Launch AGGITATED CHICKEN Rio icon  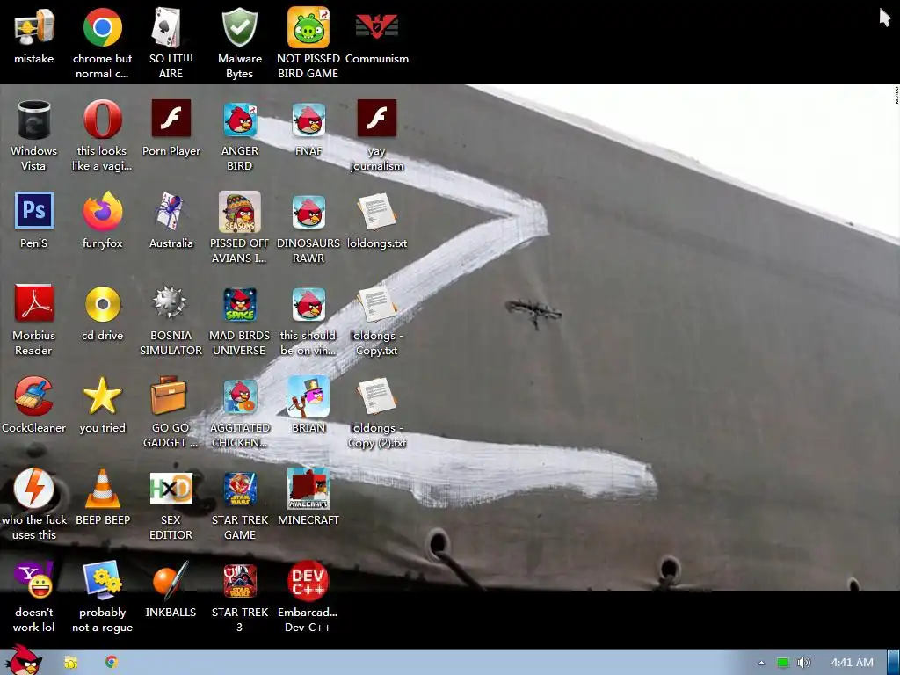239,396
